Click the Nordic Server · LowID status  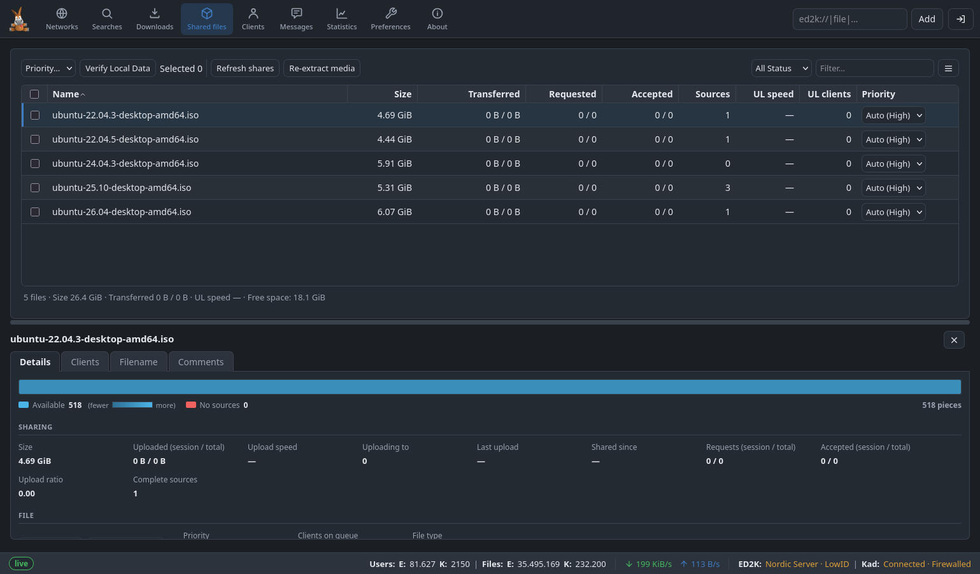807,564
